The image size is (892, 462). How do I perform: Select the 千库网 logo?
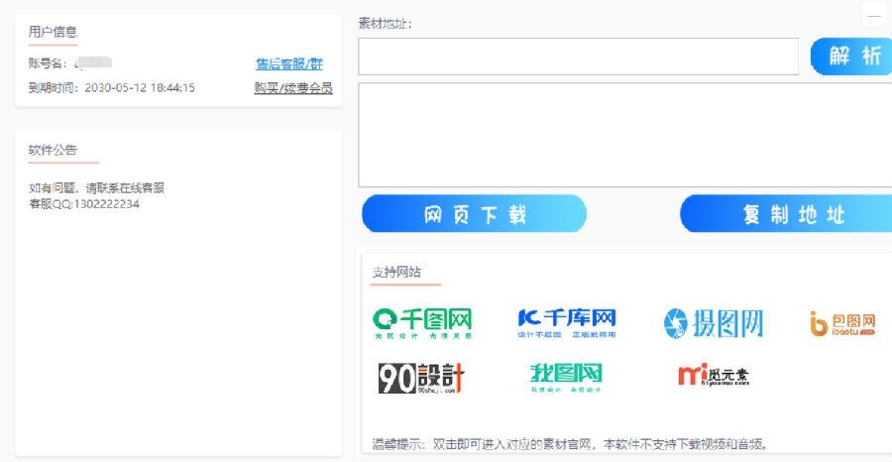pyautogui.click(x=567, y=322)
